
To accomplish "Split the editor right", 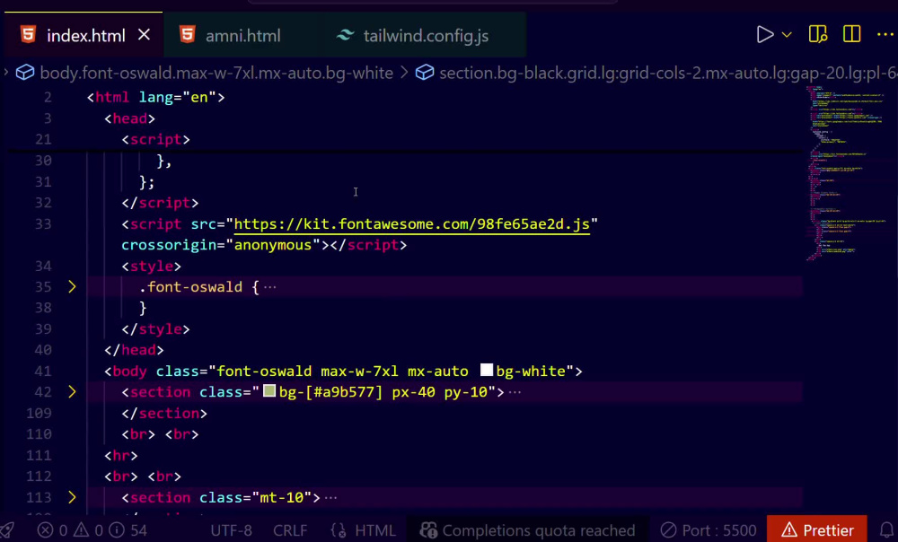I will 851,34.
